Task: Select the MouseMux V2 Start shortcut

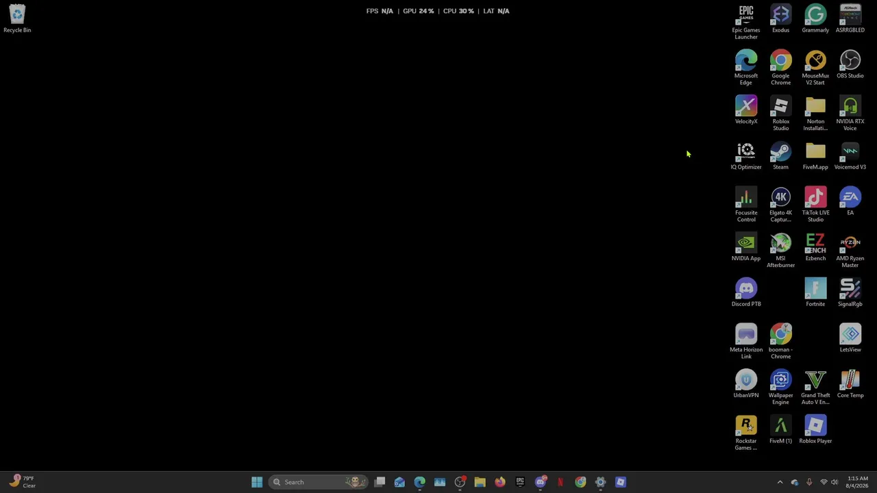Action: pyautogui.click(x=815, y=68)
